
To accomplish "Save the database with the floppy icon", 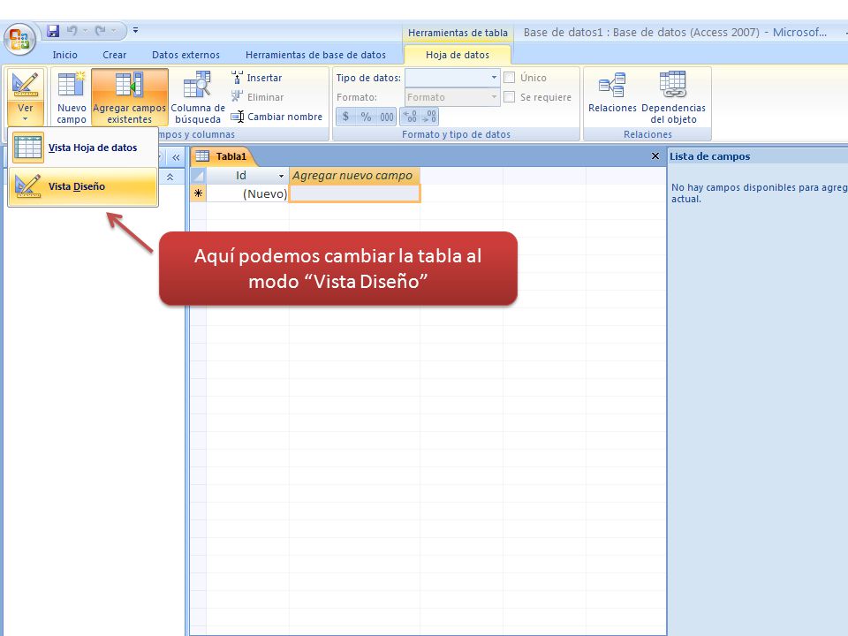I will point(52,31).
